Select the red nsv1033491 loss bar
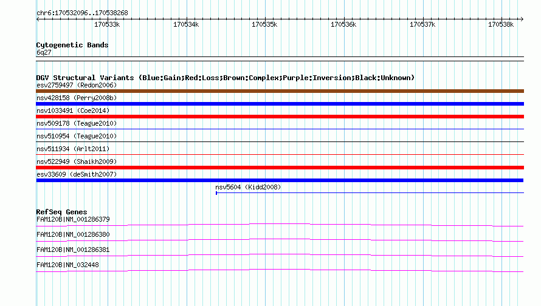 pos(280,117)
